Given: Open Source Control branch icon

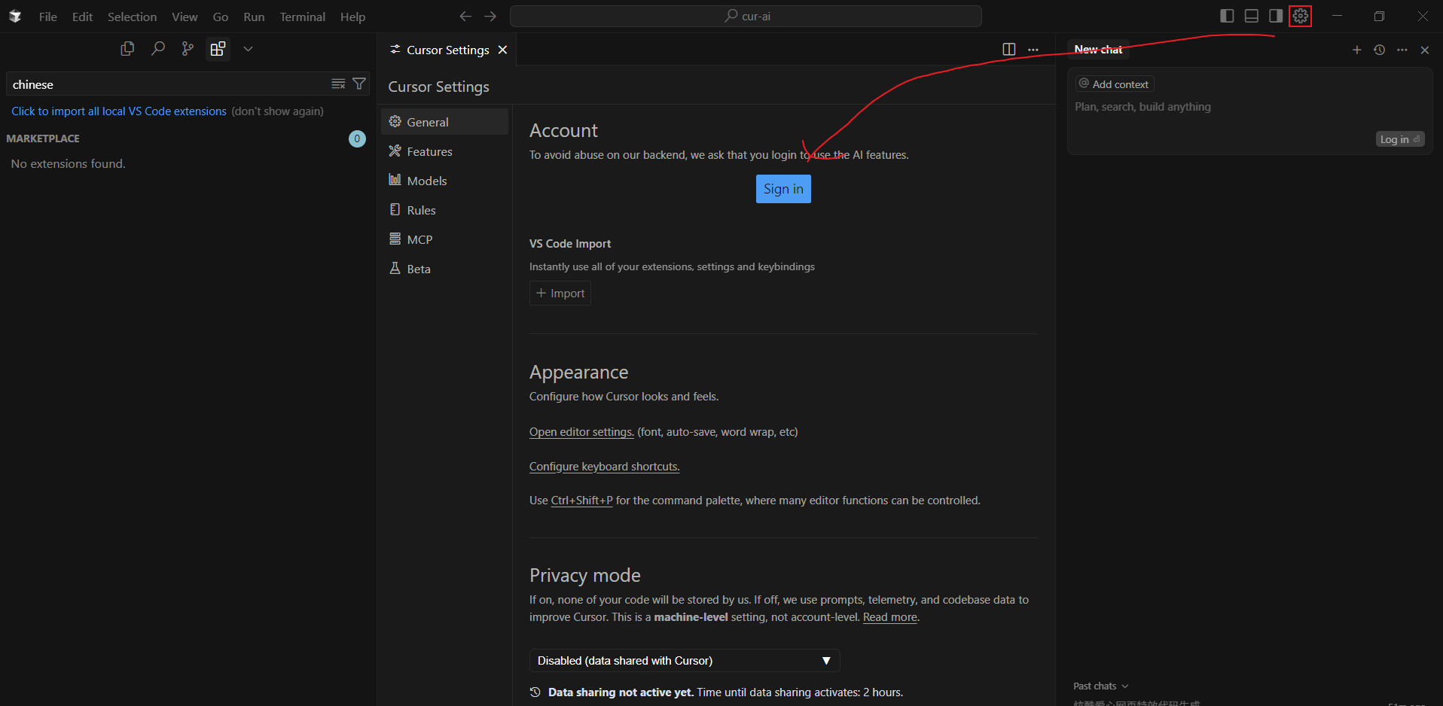Looking at the screenshot, I should click(x=188, y=49).
